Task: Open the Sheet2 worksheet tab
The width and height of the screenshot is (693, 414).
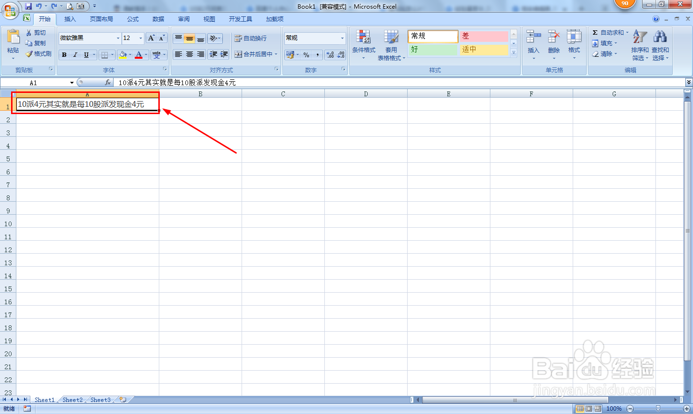Action: click(x=73, y=400)
